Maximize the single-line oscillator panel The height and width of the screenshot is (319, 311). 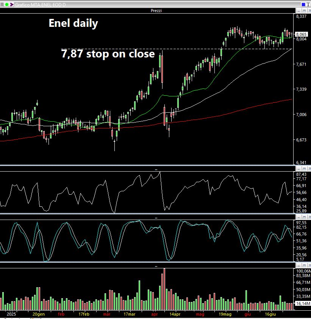click(304, 169)
